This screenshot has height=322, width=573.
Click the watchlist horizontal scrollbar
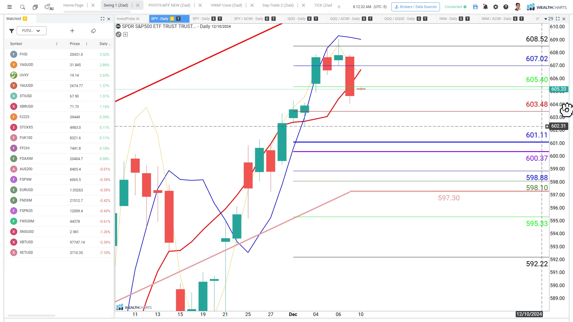pos(32,315)
